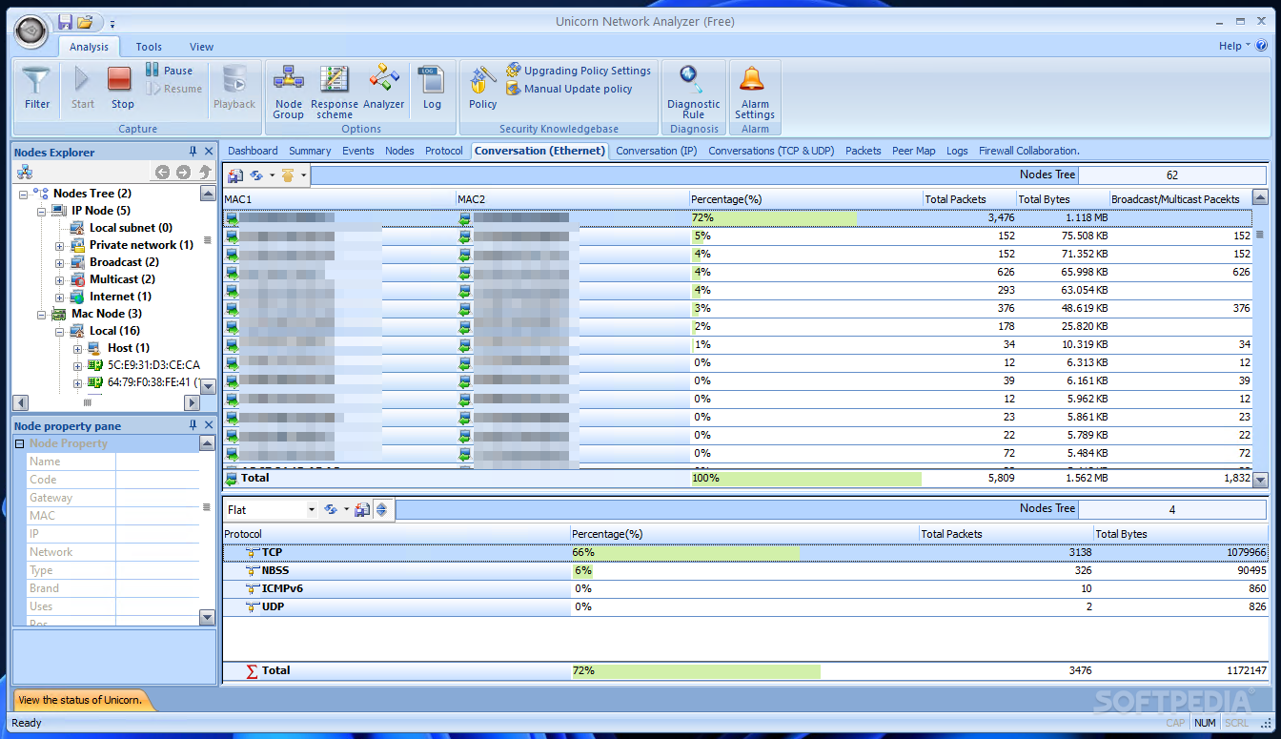Sort by the Total Bytes column in conversations
Viewport: 1281px width, 739px height.
pos(1061,199)
